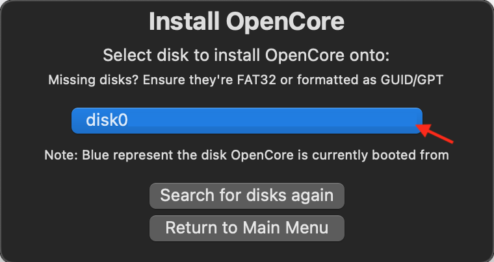Viewport: 494px width, 262px height.
Task: Click the right end of blue disk0 bar
Action: 409,121
